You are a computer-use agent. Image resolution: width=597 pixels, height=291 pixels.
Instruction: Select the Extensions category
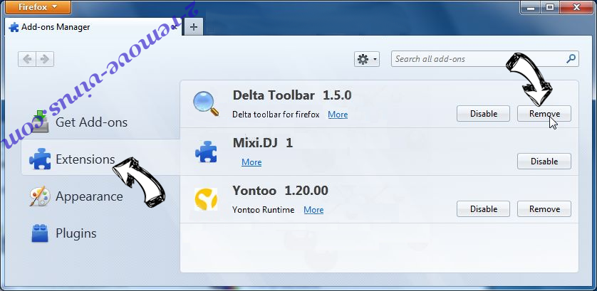coord(100,159)
